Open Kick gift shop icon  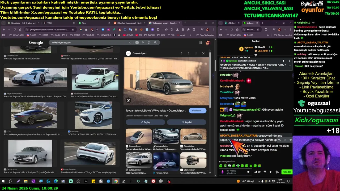(265, 172)
